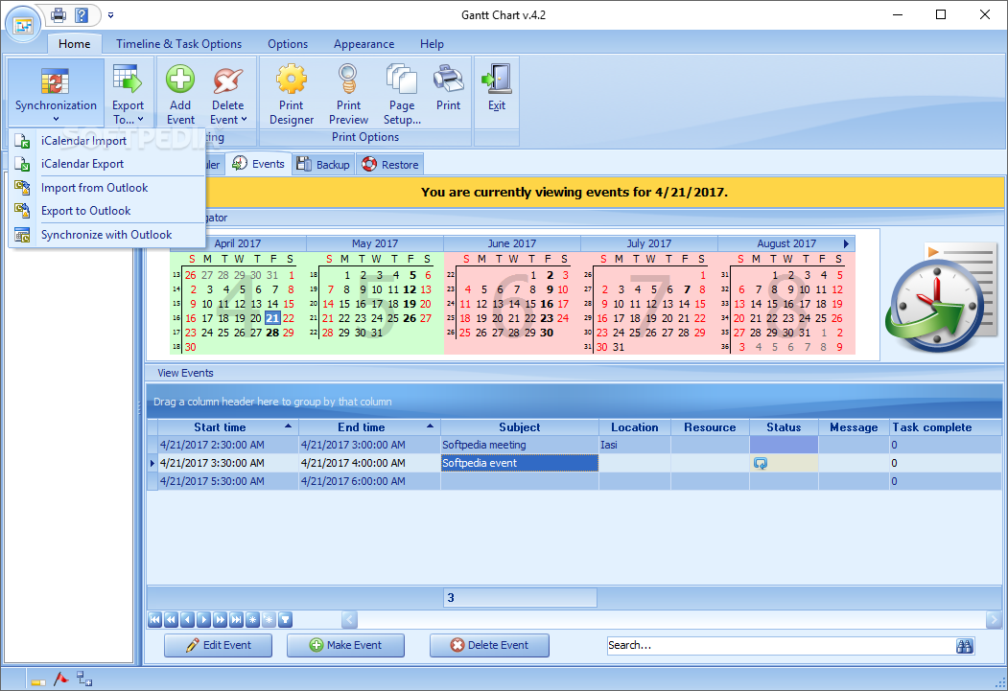
Task: Click the Make Event button
Action: tap(346, 645)
